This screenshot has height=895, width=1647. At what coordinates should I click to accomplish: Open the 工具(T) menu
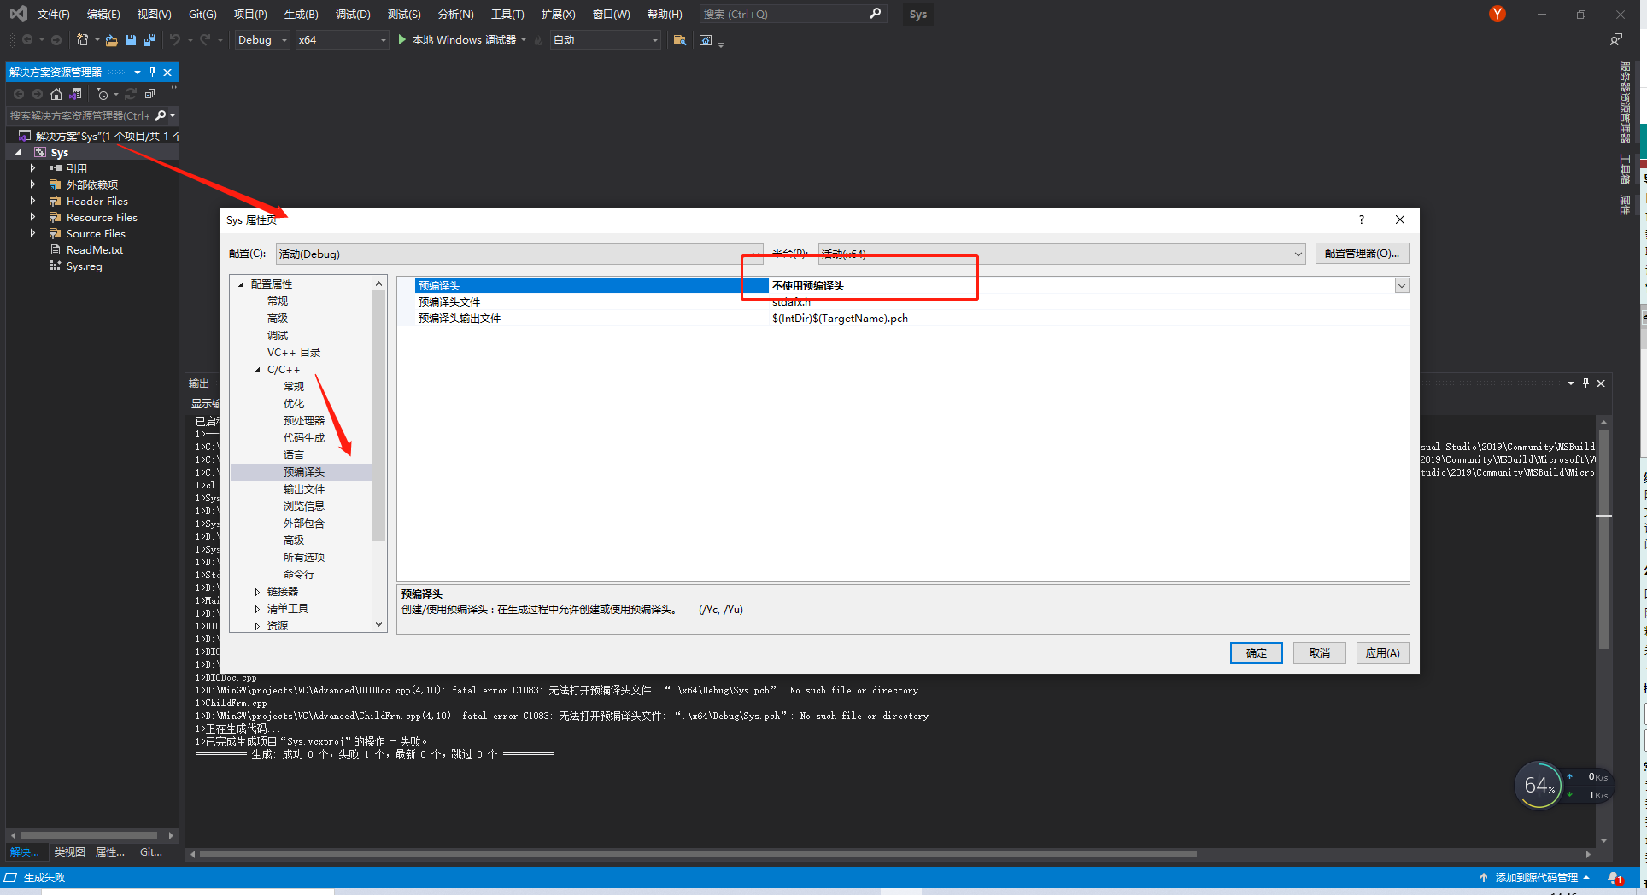coord(507,14)
